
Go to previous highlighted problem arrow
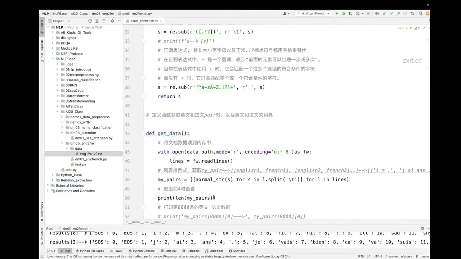424,28
